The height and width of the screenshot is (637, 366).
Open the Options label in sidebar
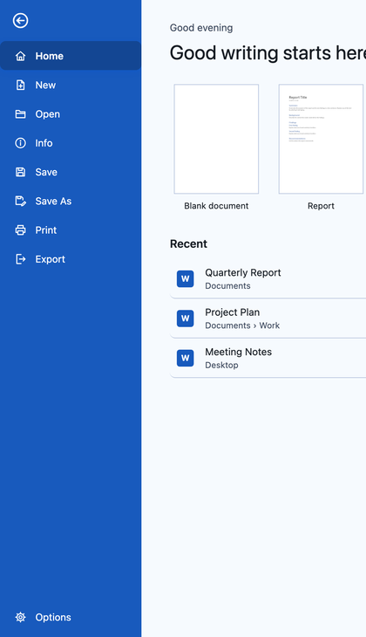click(53, 617)
